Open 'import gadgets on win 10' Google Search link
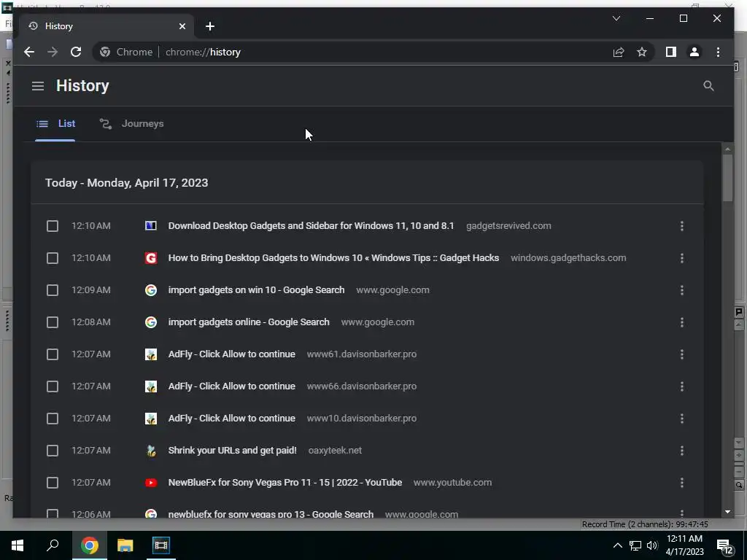 tap(256, 290)
